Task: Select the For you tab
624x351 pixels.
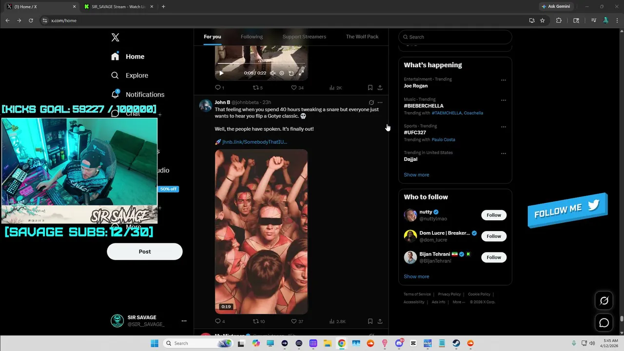Action: tap(212, 37)
